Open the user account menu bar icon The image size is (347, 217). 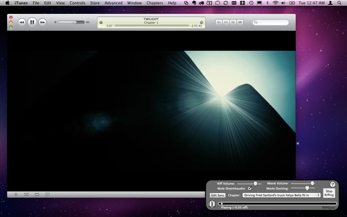point(331,3)
